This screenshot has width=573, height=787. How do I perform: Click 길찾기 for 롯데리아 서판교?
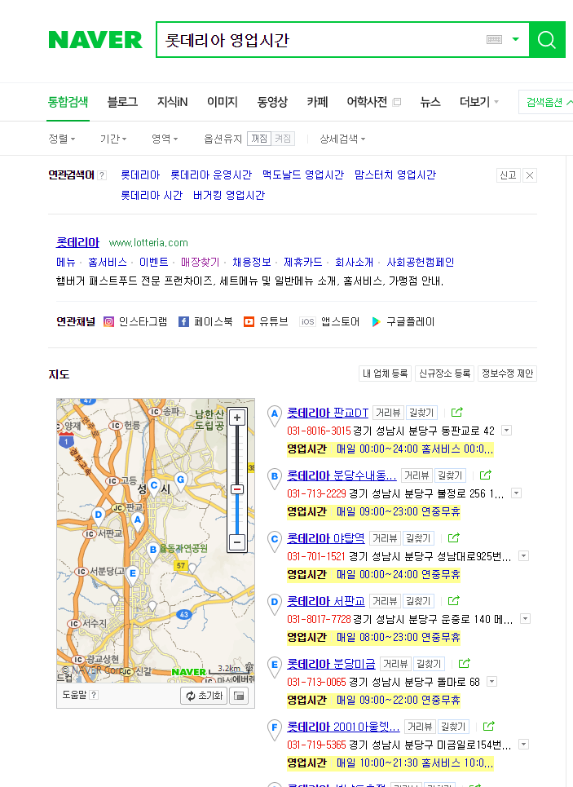tap(417, 601)
